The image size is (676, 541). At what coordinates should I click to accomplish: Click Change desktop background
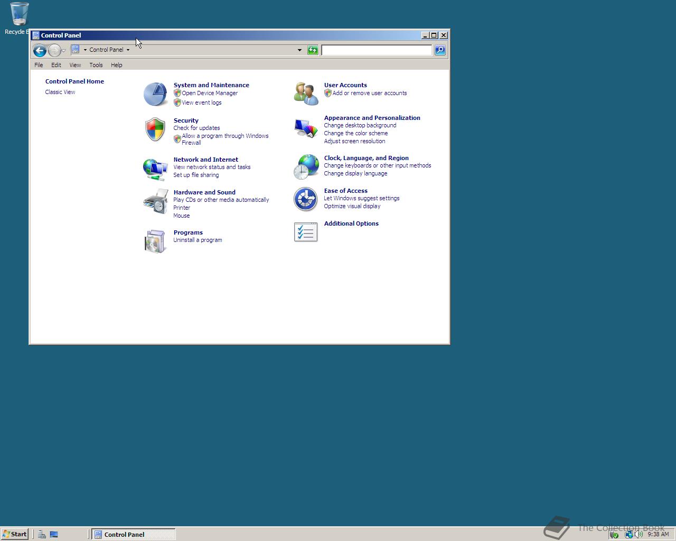360,125
